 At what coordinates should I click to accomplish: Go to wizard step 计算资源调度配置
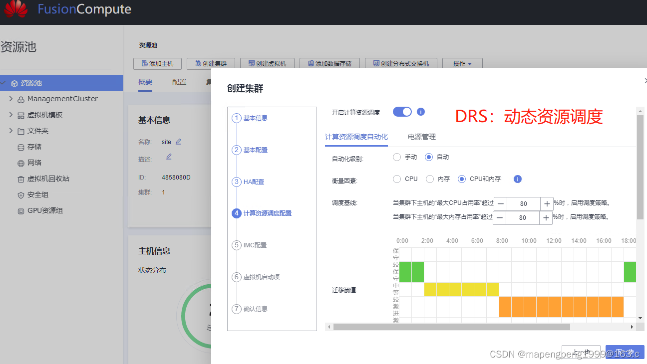262,213
